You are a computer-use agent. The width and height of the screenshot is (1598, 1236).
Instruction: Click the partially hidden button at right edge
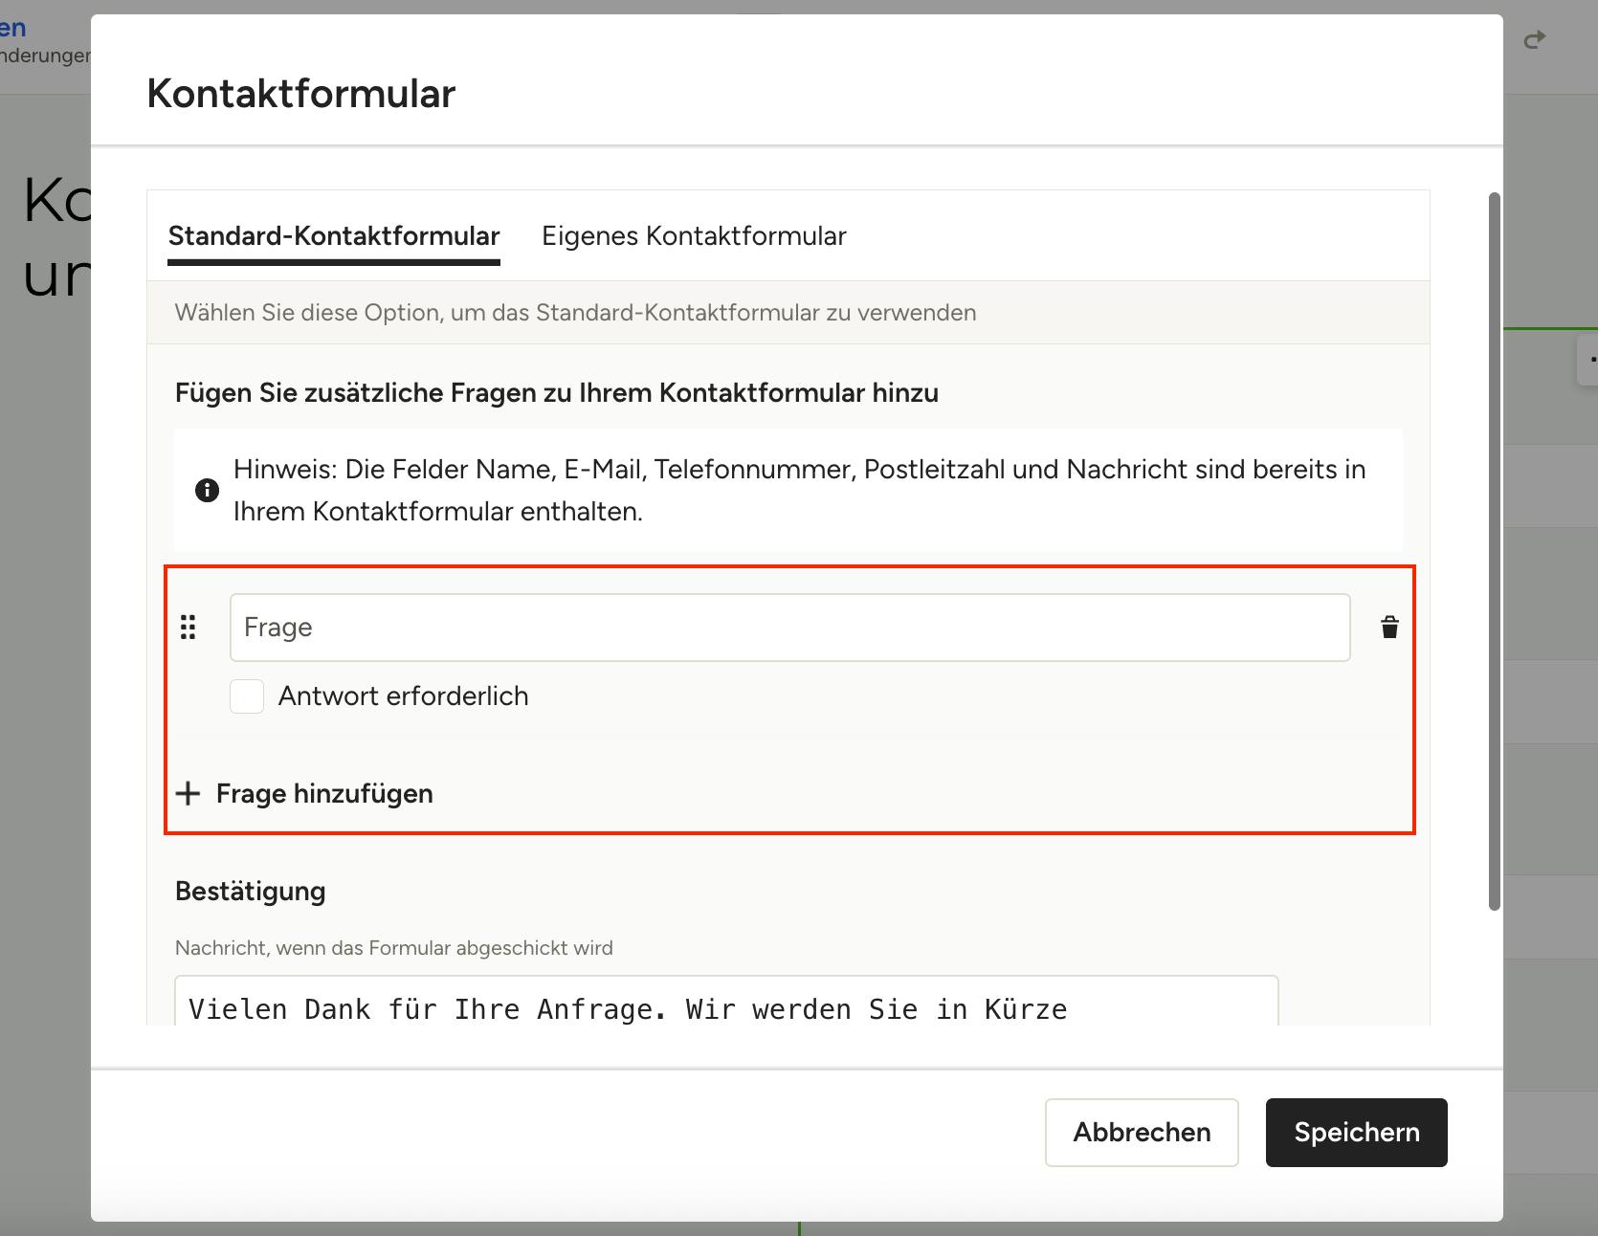(1587, 360)
